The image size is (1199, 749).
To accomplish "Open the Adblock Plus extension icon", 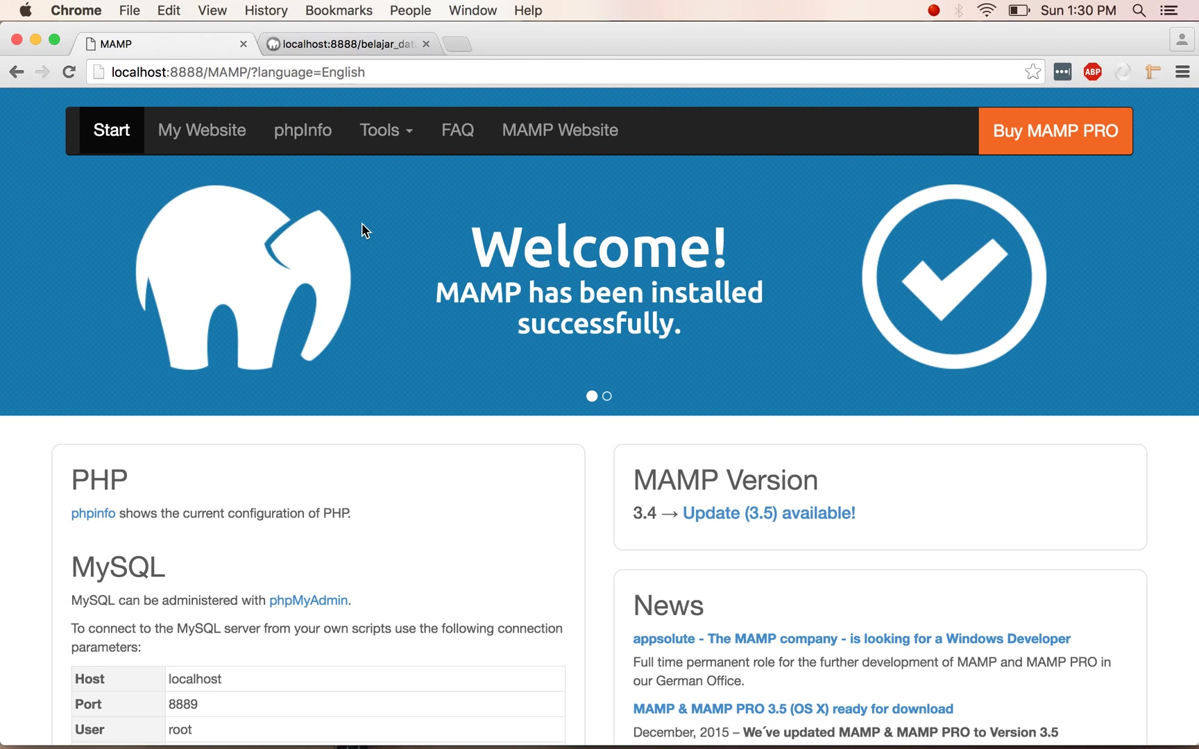I will (1093, 71).
